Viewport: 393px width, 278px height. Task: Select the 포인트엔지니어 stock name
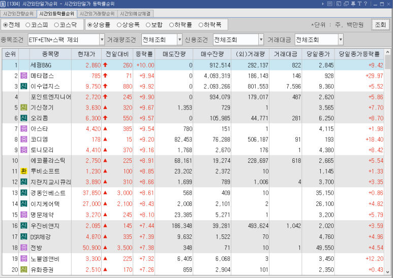point(51,97)
